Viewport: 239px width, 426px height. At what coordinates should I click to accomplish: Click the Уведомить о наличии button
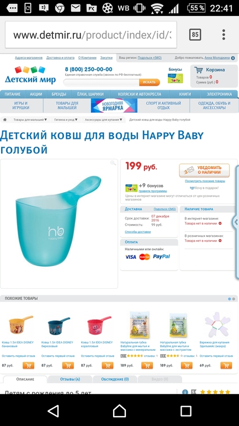pos(204,170)
